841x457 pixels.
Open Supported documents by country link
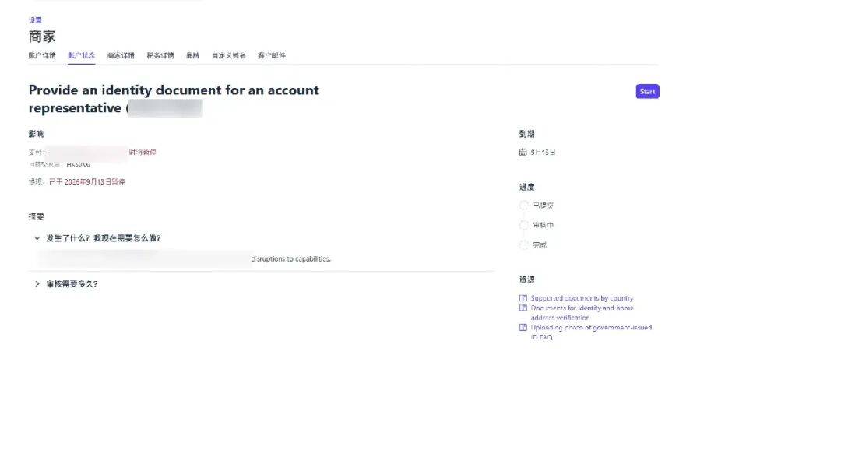582,298
